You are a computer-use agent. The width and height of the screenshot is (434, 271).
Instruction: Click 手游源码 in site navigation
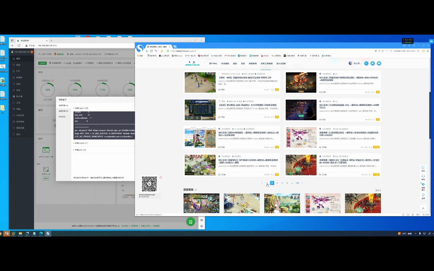coord(225,64)
